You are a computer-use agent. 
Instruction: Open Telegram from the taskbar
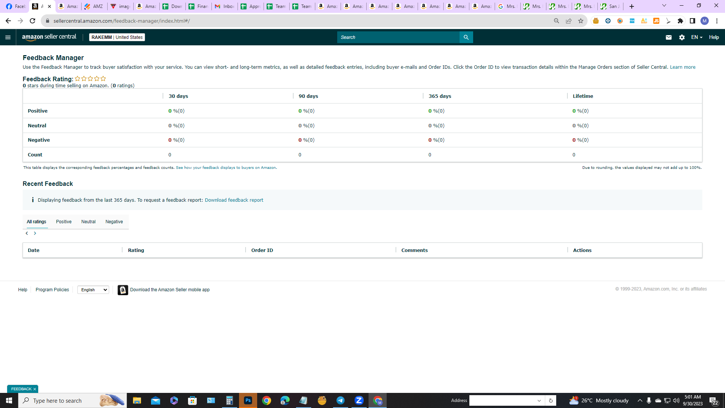coord(341,400)
